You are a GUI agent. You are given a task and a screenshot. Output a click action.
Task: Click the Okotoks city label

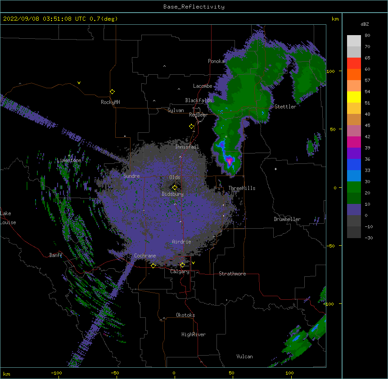(185, 315)
